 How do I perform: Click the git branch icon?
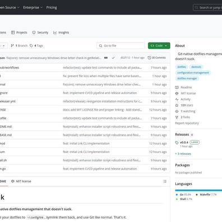point(12,45)
